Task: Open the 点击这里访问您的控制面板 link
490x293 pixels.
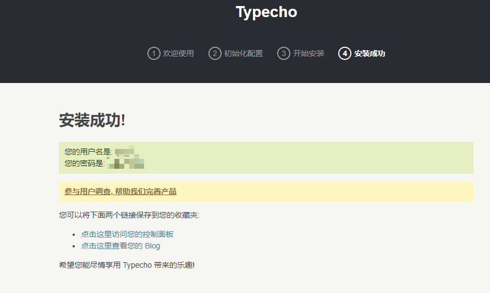Action: [x=128, y=234]
